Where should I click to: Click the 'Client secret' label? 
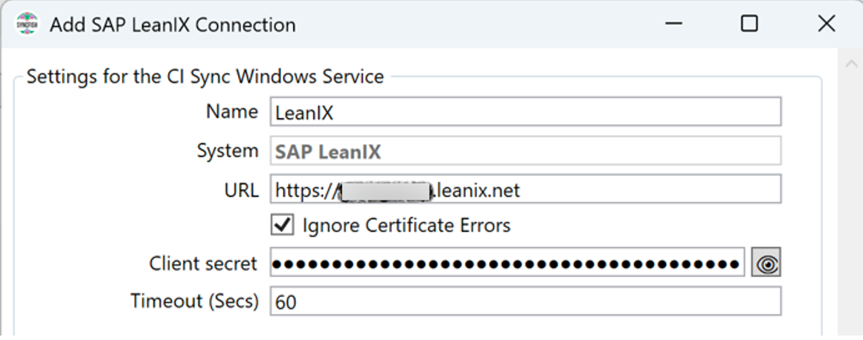coord(203,263)
